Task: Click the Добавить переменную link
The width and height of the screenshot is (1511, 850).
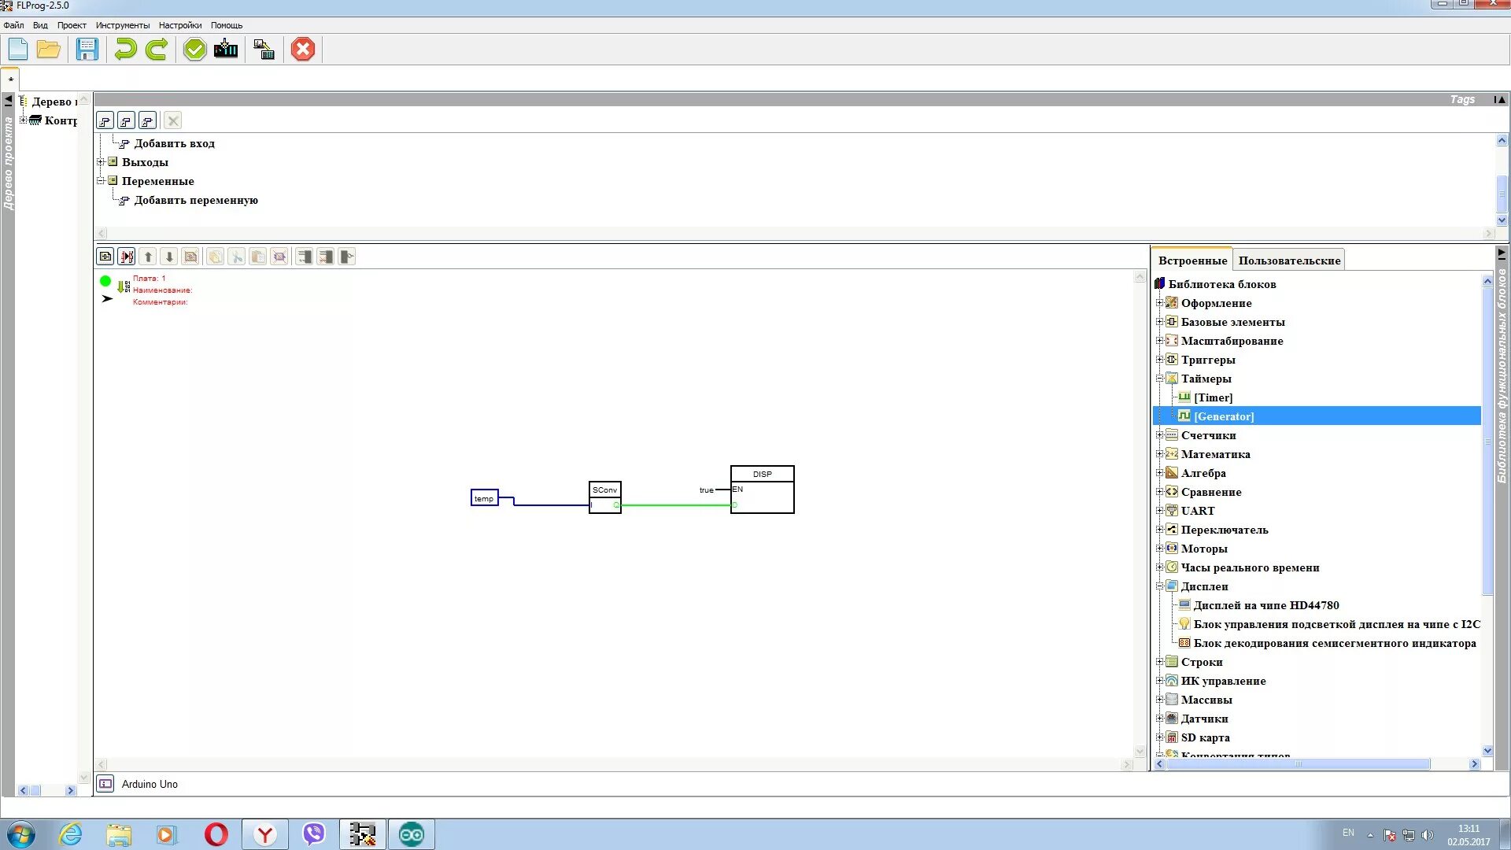Action: (x=195, y=200)
